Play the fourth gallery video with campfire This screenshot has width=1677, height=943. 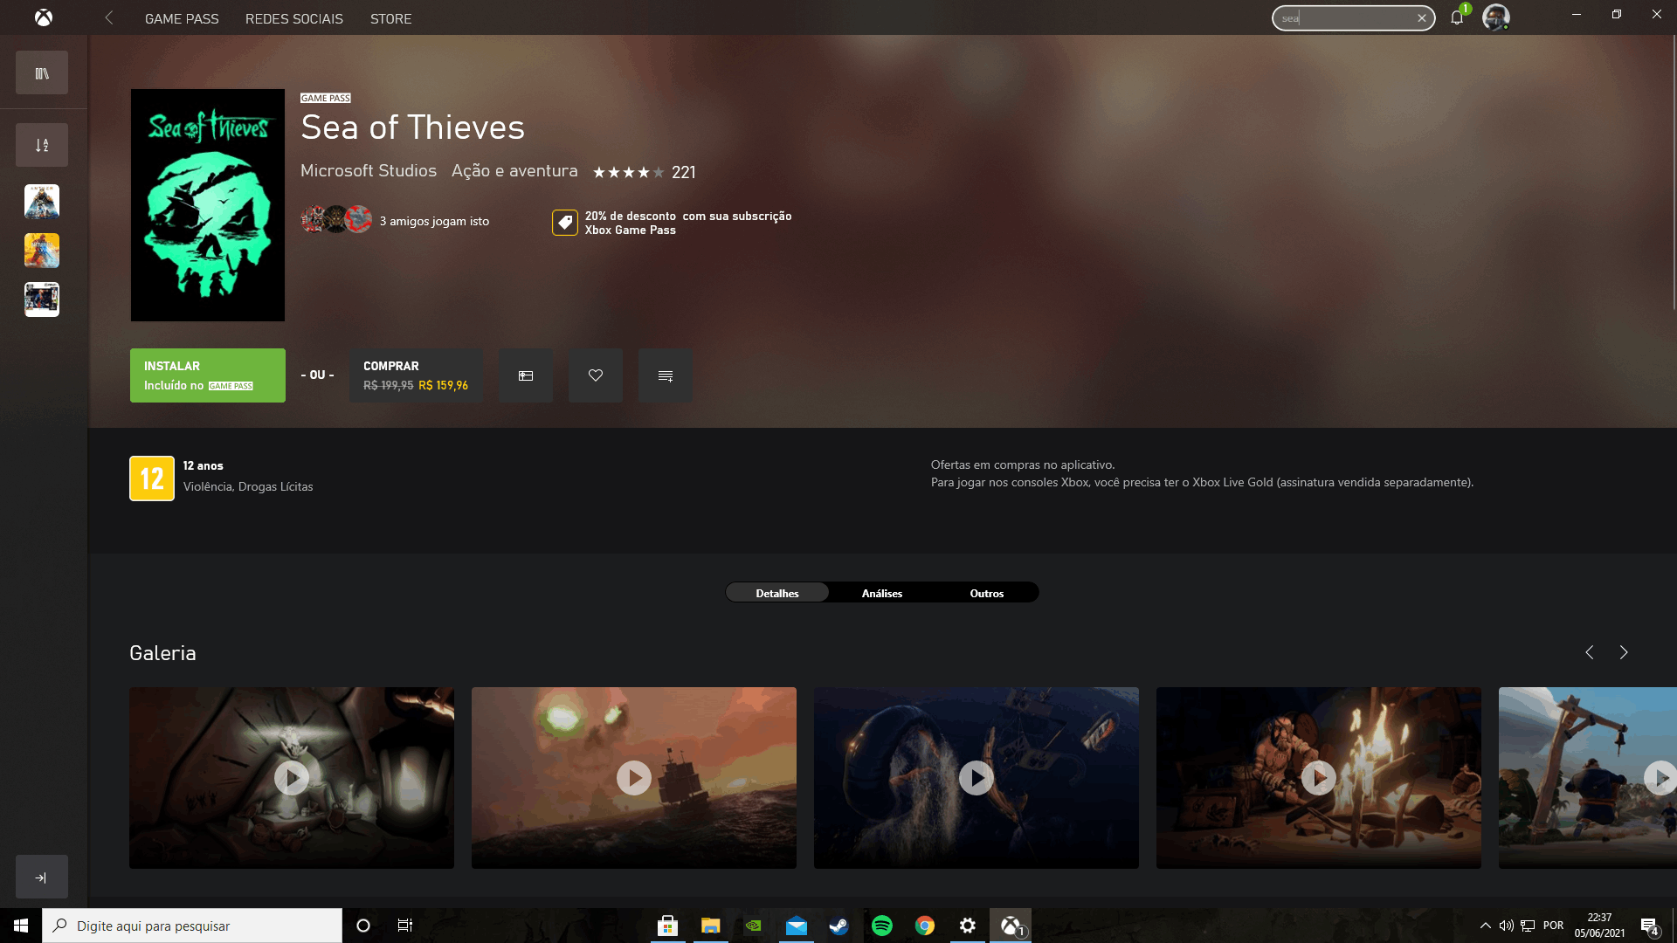pos(1319,777)
